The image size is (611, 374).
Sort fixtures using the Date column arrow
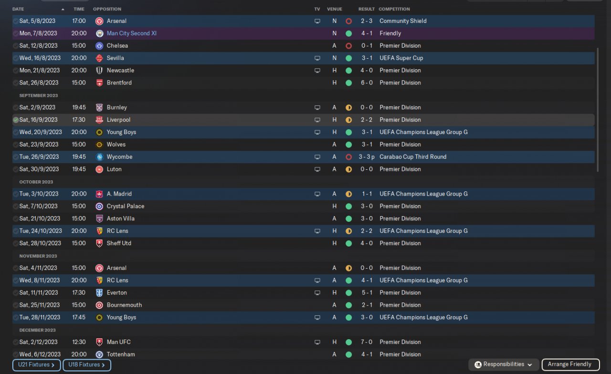point(63,10)
